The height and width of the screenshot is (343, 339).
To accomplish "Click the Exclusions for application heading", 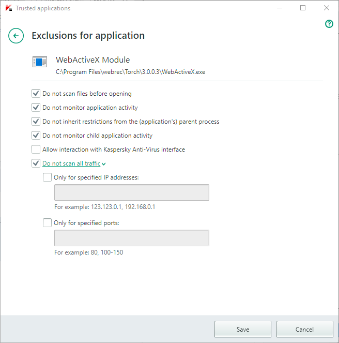I will click(88, 36).
